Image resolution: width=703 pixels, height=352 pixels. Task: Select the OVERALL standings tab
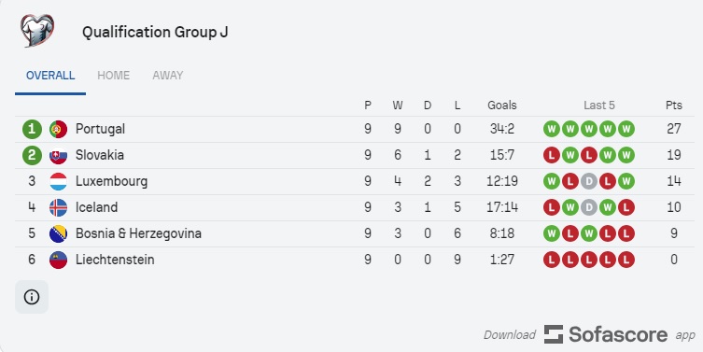click(50, 76)
